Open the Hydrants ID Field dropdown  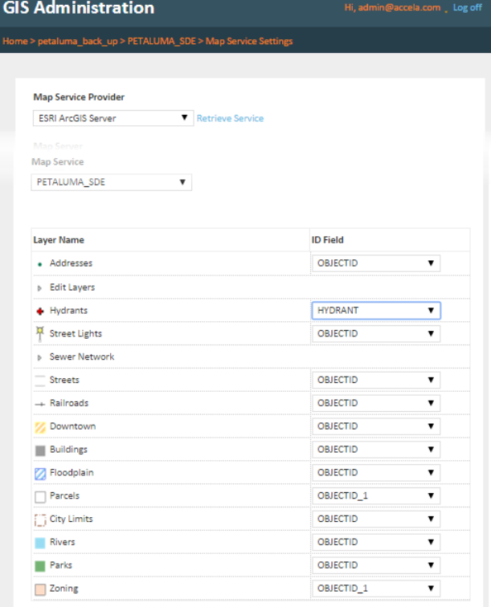tap(376, 310)
